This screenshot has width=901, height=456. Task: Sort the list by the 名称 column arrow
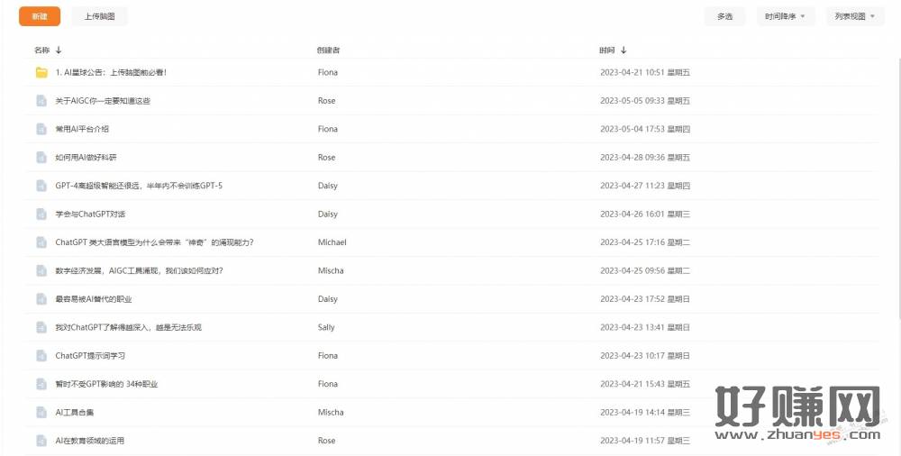[x=59, y=50]
